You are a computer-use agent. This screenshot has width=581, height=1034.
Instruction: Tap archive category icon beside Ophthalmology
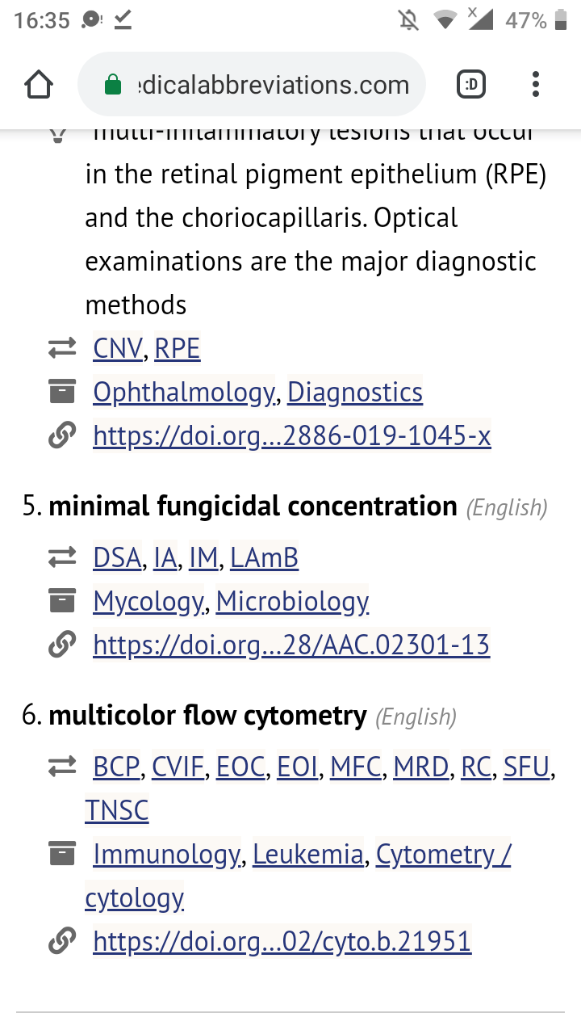coord(61,393)
